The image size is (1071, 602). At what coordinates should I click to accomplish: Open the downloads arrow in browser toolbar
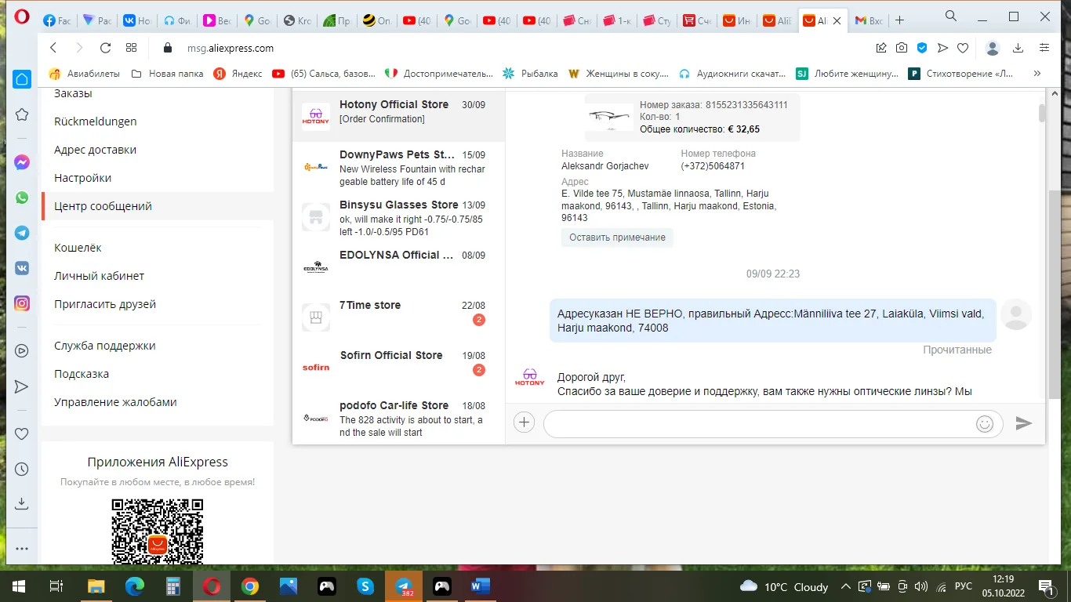click(1018, 48)
